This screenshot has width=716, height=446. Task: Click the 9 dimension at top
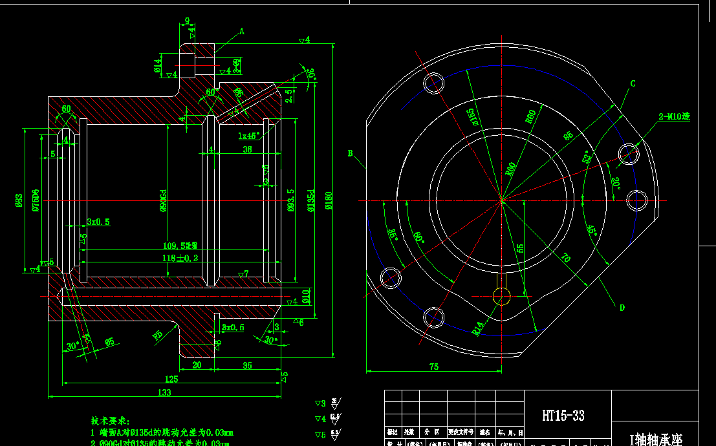click(187, 21)
